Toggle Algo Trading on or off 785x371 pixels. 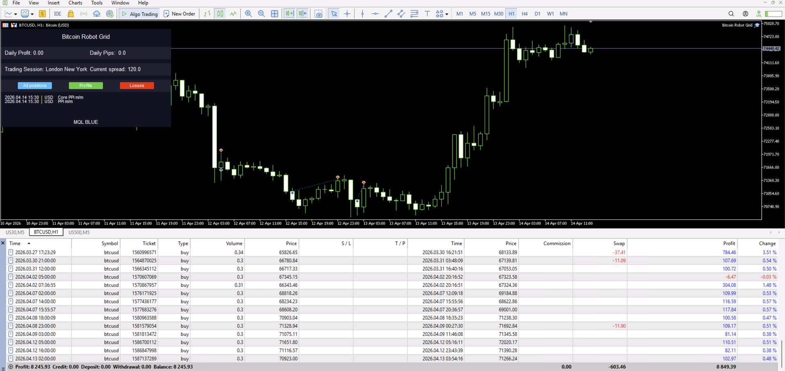coord(139,13)
